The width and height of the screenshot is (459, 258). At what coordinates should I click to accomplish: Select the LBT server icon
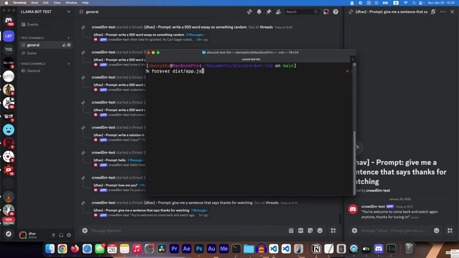[9, 36]
